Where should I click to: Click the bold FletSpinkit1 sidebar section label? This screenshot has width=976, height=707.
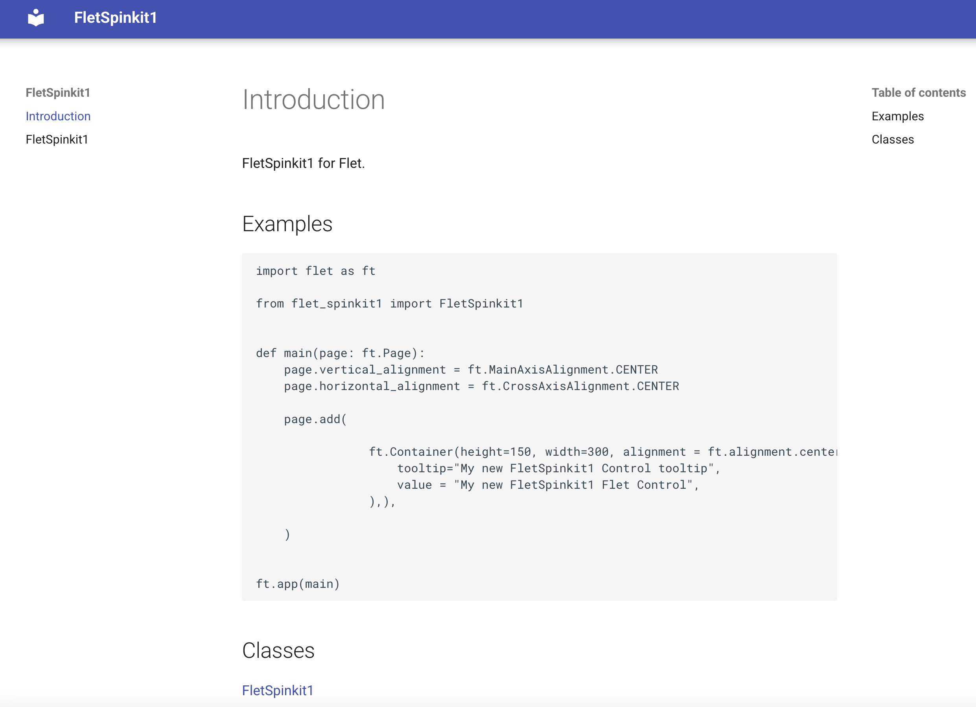click(x=58, y=92)
